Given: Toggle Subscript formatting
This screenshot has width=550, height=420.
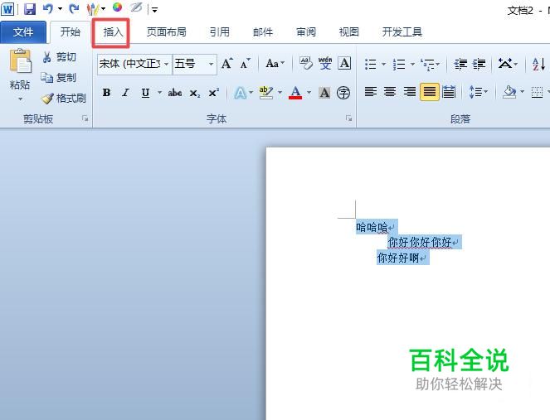Looking at the screenshot, I should [195, 93].
